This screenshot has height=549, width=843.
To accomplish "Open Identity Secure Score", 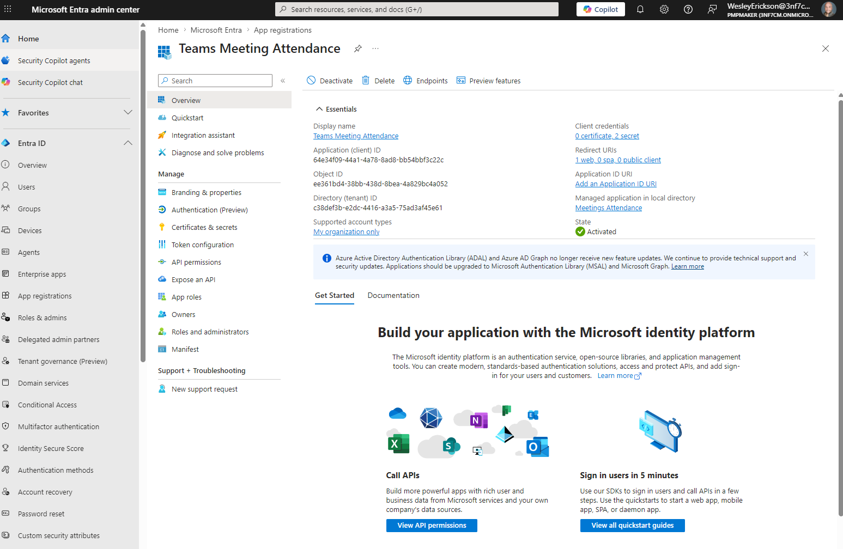I will 69,448.
